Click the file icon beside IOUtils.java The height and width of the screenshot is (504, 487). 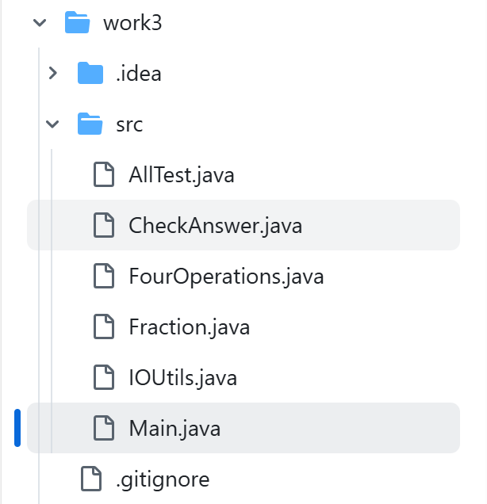tap(104, 377)
